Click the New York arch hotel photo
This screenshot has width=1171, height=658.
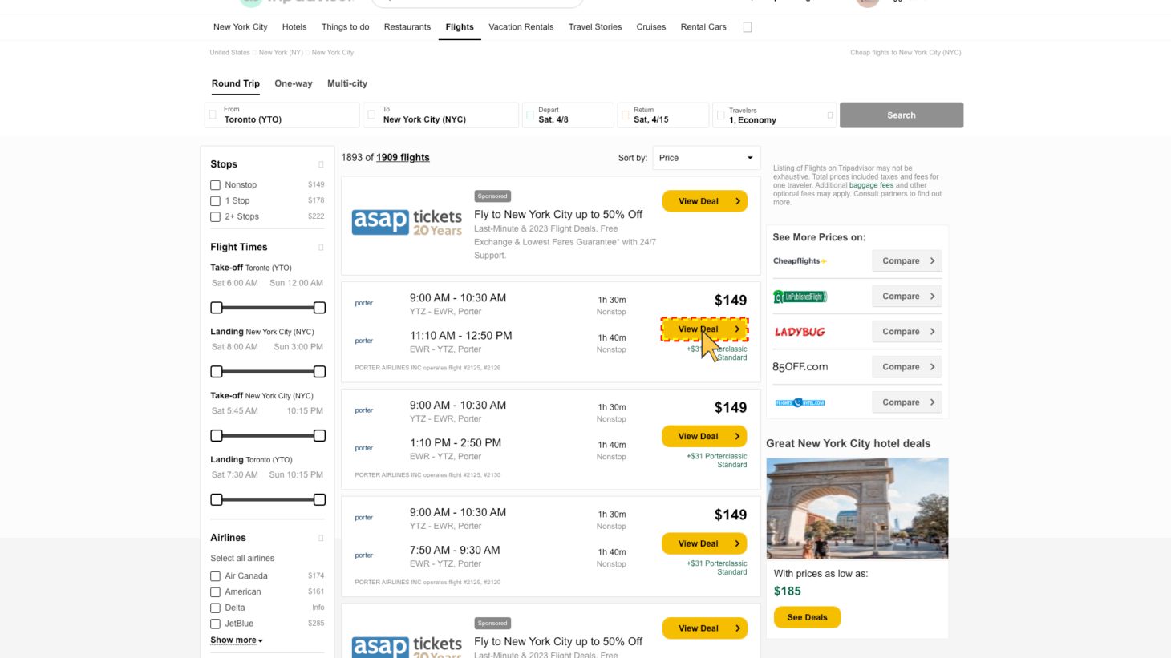[x=857, y=508]
